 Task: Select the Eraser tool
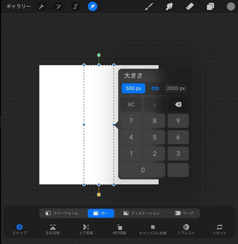point(190,7)
